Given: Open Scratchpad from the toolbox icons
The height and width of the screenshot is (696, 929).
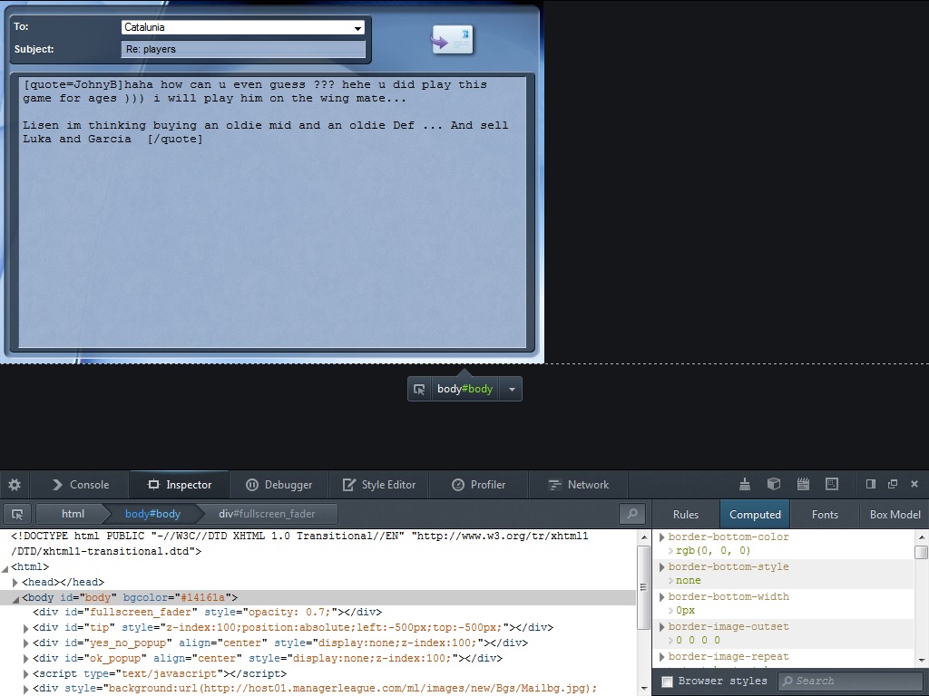Looking at the screenshot, I should point(803,484).
